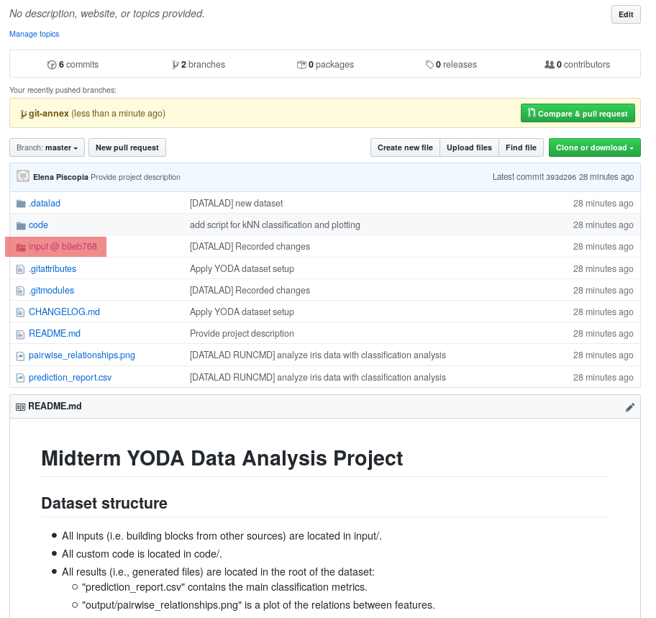Screen dimensions: 656x618
Task: Select the branches icon showing 2 branches
Action: click(176, 64)
